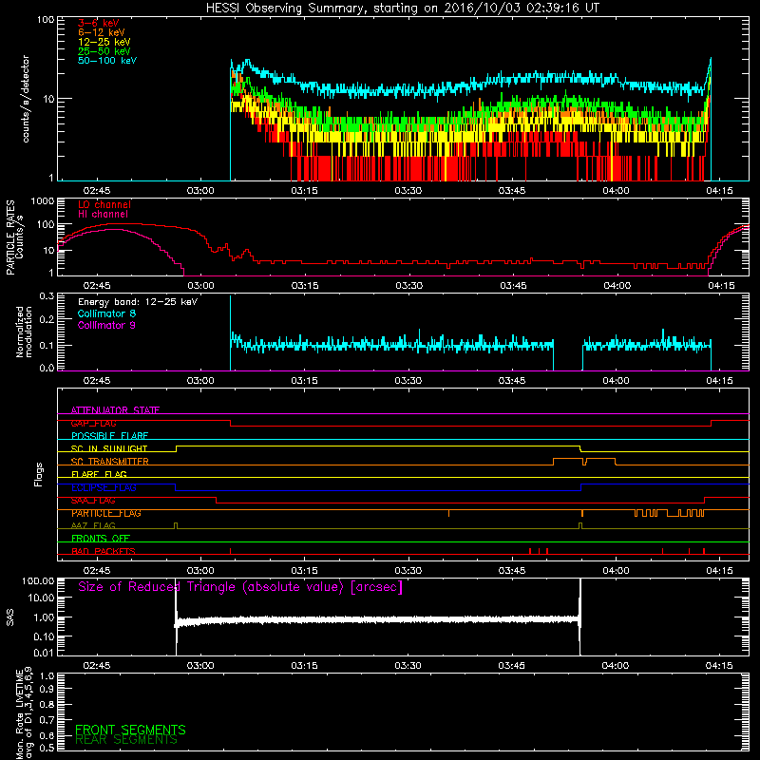Select the REAR SEGMENTS legend label
This screenshot has width=760, height=760.
[x=126, y=740]
